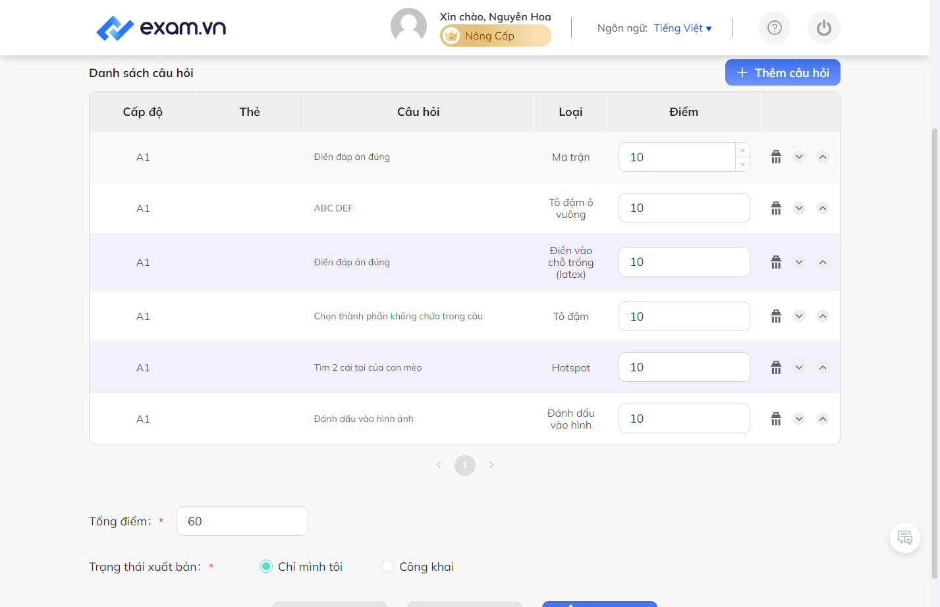The height and width of the screenshot is (607, 940).
Task: Move the Hotspot question up
Action: click(823, 367)
